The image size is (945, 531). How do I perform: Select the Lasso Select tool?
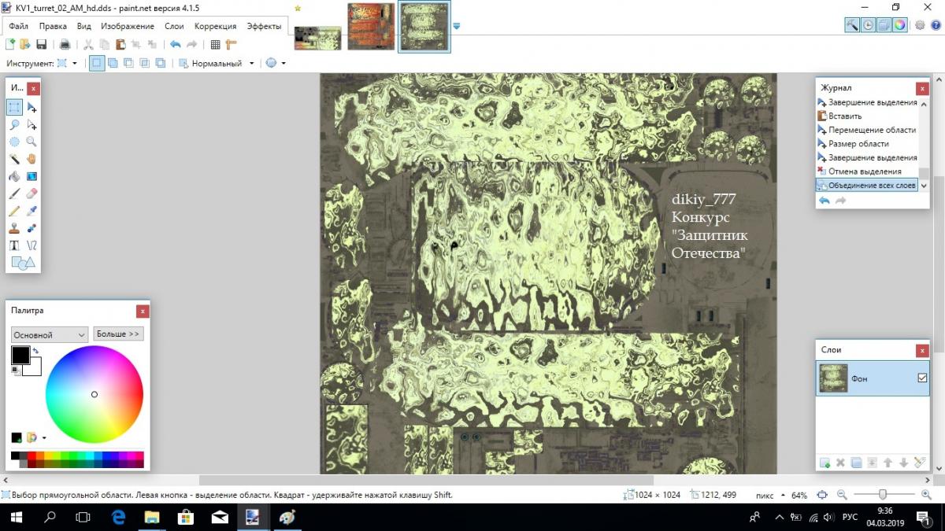tap(15, 124)
